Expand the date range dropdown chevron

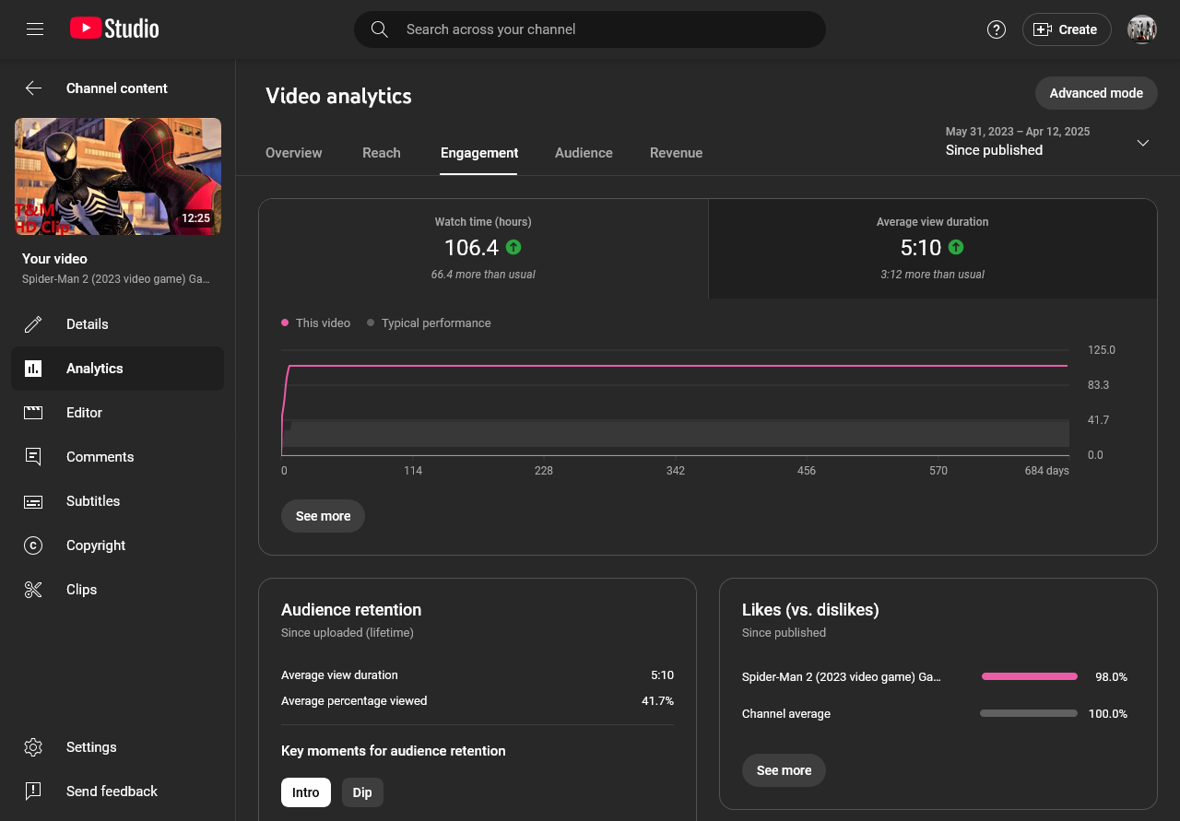click(x=1143, y=143)
